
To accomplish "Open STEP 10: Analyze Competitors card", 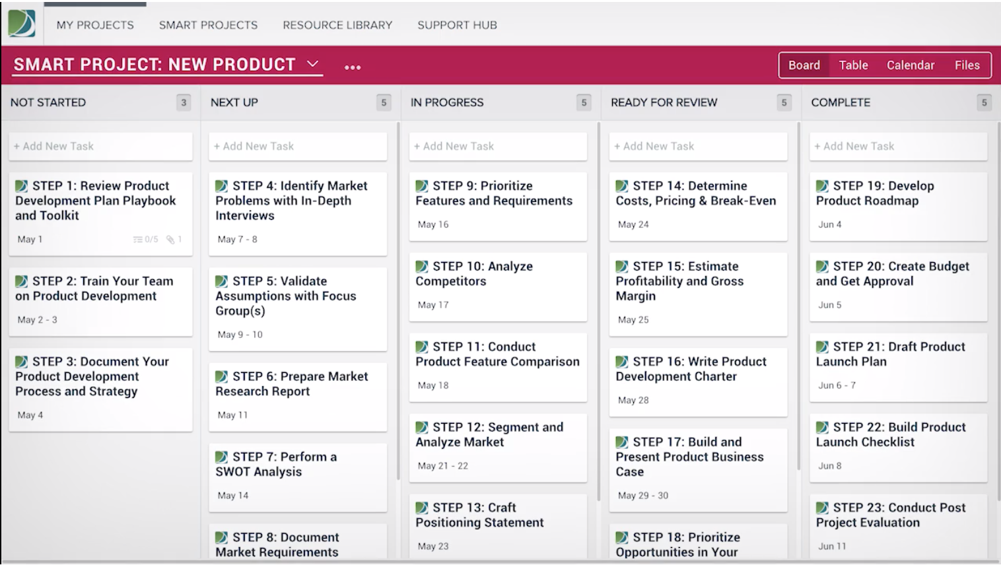I will tap(498, 287).
